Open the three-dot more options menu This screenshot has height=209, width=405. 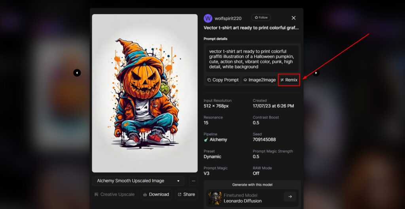pos(193,181)
